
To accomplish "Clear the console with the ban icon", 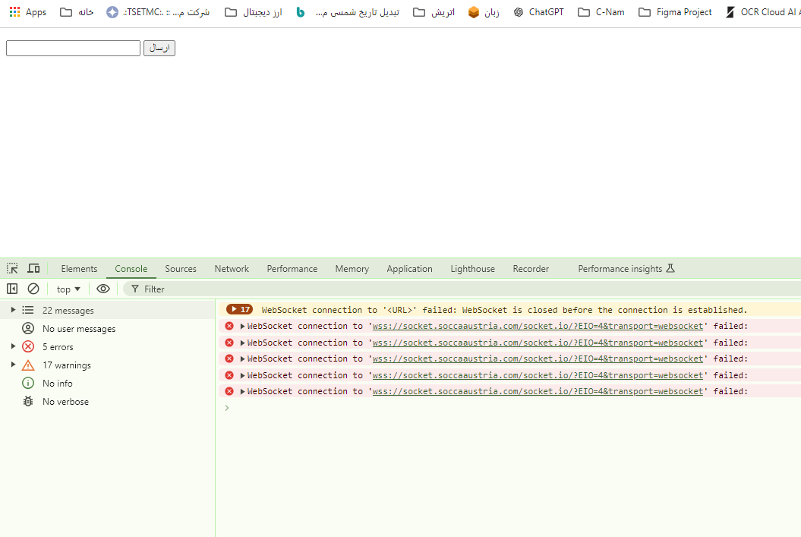I will coord(33,289).
